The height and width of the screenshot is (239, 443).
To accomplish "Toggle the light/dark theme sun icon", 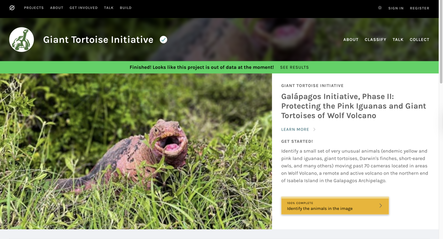I will [x=380, y=8].
